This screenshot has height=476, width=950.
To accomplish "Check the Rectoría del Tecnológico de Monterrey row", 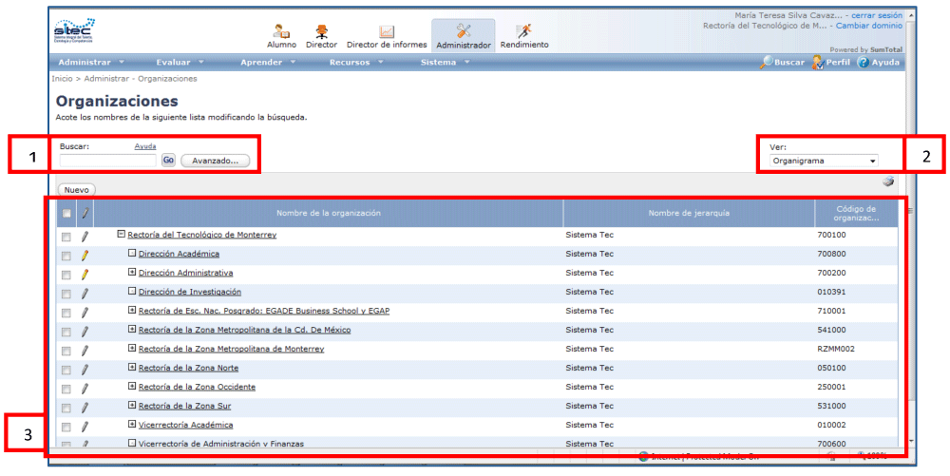I will 66,238.
